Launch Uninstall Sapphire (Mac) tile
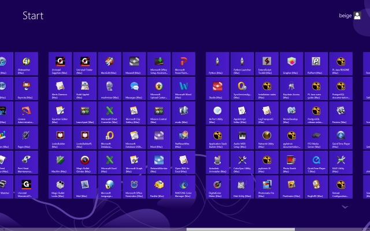Viewport: 370px width, 231px height. [x=60, y=64]
